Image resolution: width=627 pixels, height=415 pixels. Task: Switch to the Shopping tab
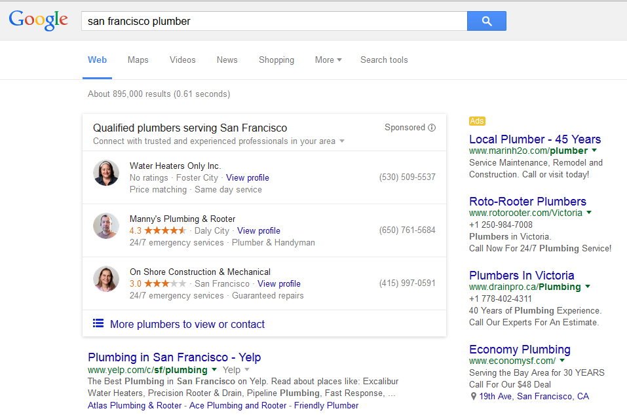pyautogui.click(x=276, y=60)
